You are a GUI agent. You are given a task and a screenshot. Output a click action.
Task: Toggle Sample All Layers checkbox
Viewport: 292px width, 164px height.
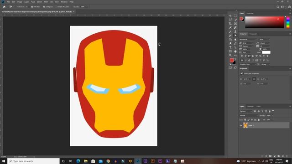(x=56, y=7)
